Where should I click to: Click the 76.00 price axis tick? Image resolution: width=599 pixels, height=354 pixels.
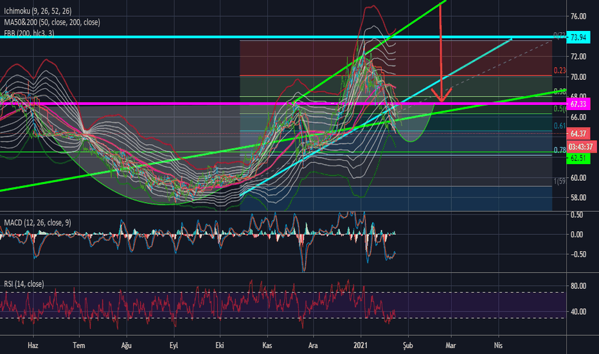pyautogui.click(x=578, y=16)
